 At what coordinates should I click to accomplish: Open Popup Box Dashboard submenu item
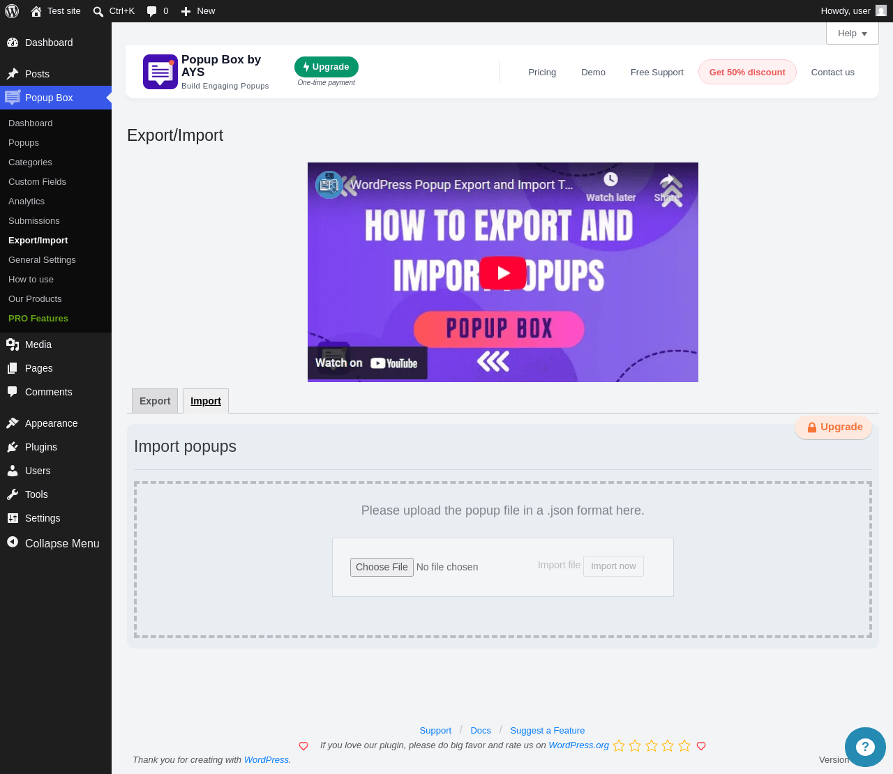coord(31,123)
